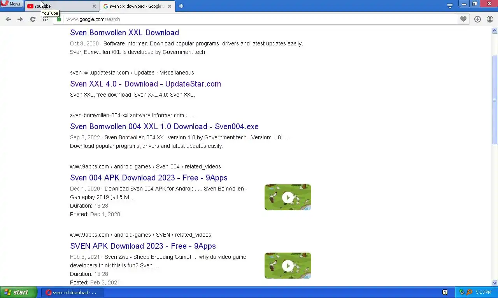The width and height of the screenshot is (498, 298).
Task: Reload the current page
Action: click(x=33, y=19)
